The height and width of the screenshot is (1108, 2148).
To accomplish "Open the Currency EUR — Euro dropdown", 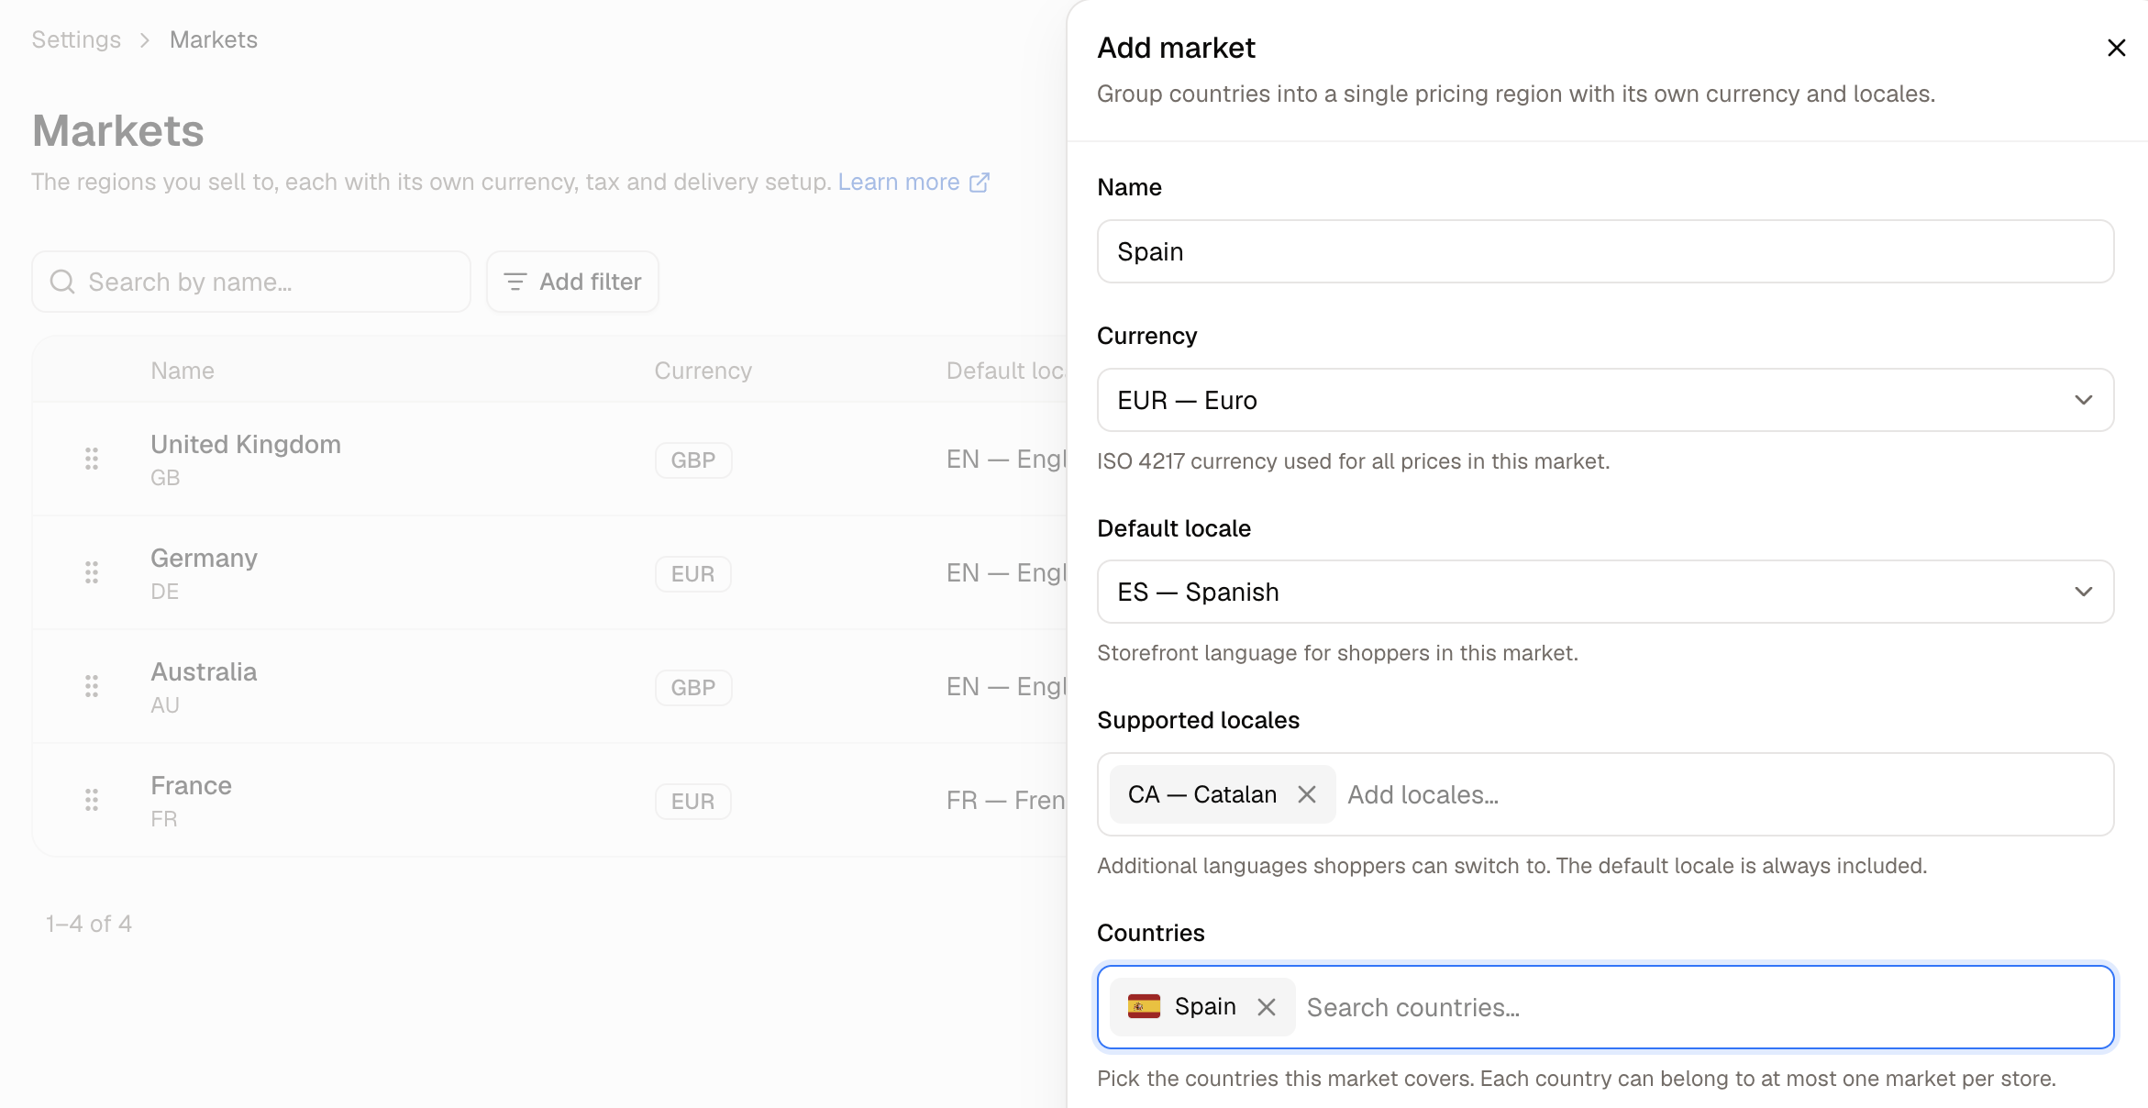I will click(1605, 400).
